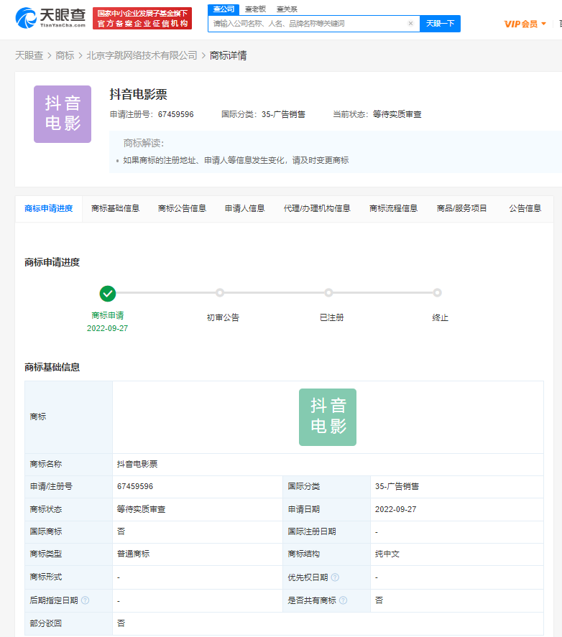Select the 查公司 search mode
The height and width of the screenshot is (637, 562).
224,9
